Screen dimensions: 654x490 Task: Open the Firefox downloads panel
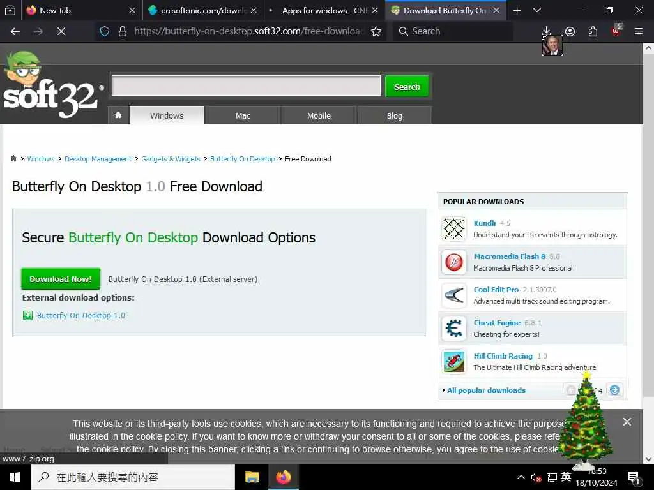tap(547, 31)
